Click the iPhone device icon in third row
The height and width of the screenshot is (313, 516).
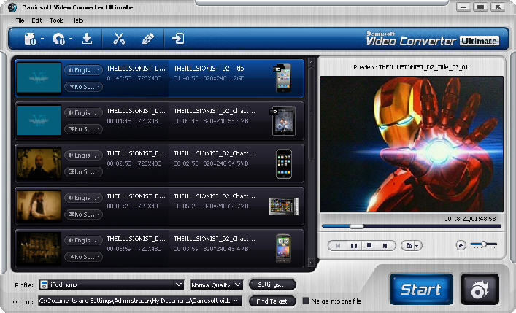tap(284, 163)
